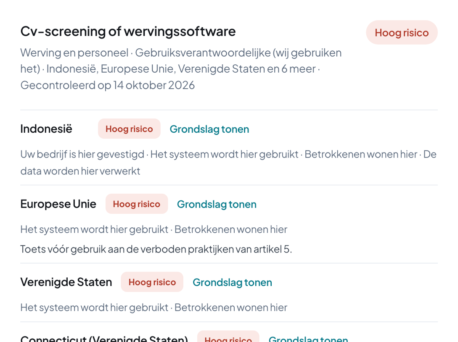Click the top-right Hoog risico badge
This screenshot has width=458, height=342.
(402, 32)
